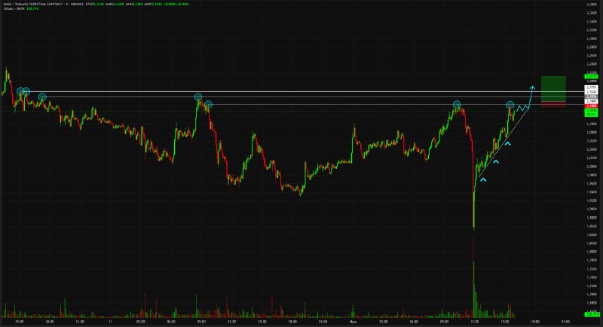This screenshot has width=603, height=327.
Task: Click the green current price label on the price axis
Action: [591, 112]
